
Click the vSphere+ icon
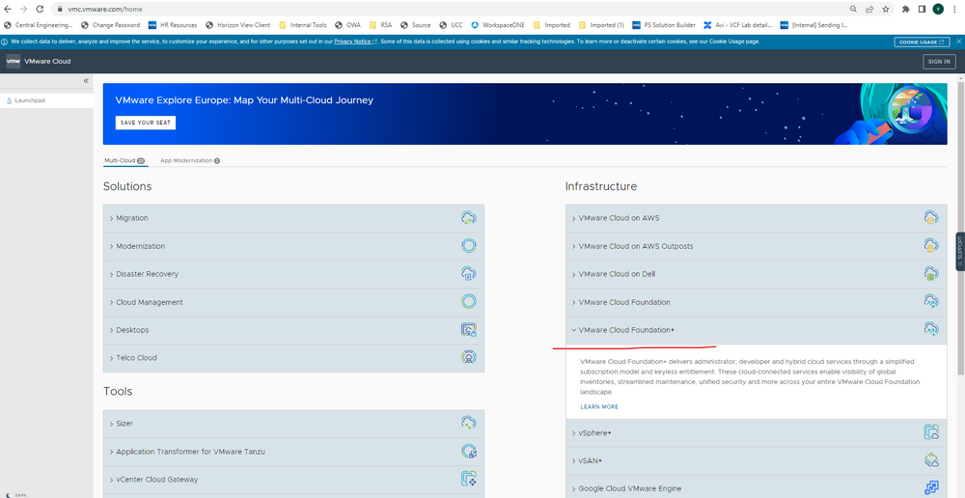(931, 432)
